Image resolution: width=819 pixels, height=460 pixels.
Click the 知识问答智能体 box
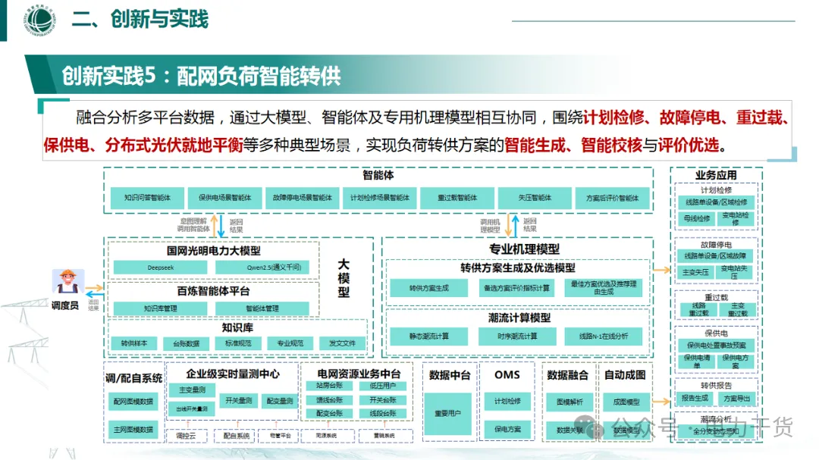coord(147,198)
